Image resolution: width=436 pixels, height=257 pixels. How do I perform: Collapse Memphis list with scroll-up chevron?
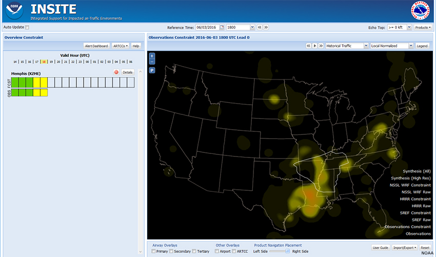click(x=140, y=72)
